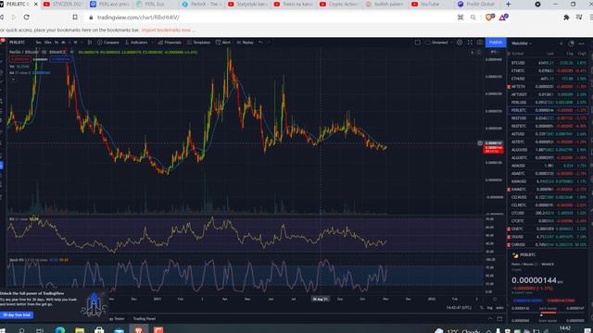Screen dimensions: 593x333
Task: Click the undo arrow in chart toolbar
Action: [260, 43]
